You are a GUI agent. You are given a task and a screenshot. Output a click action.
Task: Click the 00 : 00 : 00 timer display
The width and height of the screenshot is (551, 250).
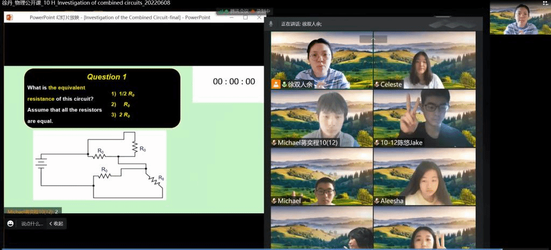pyautogui.click(x=234, y=82)
